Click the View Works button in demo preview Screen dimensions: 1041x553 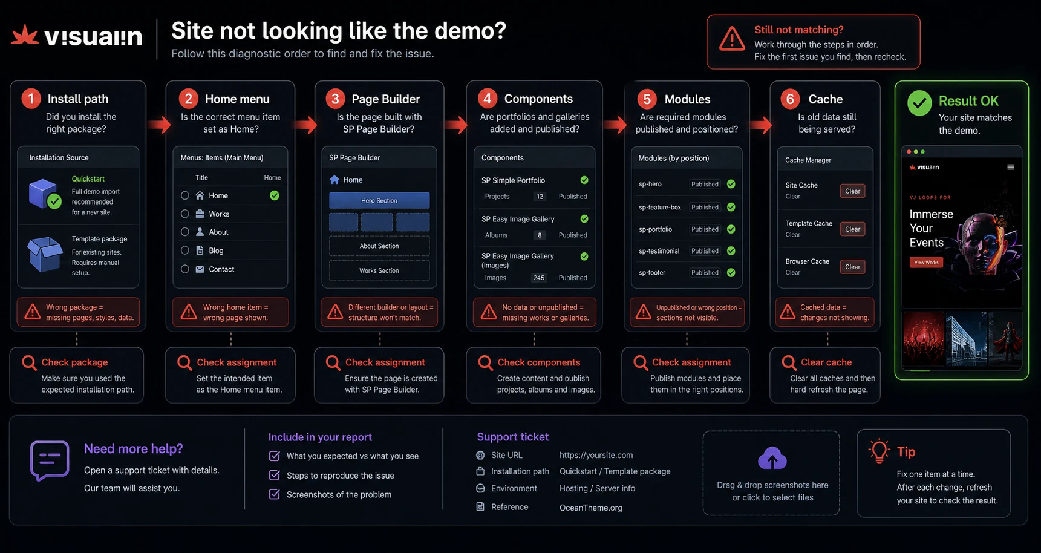[926, 262]
